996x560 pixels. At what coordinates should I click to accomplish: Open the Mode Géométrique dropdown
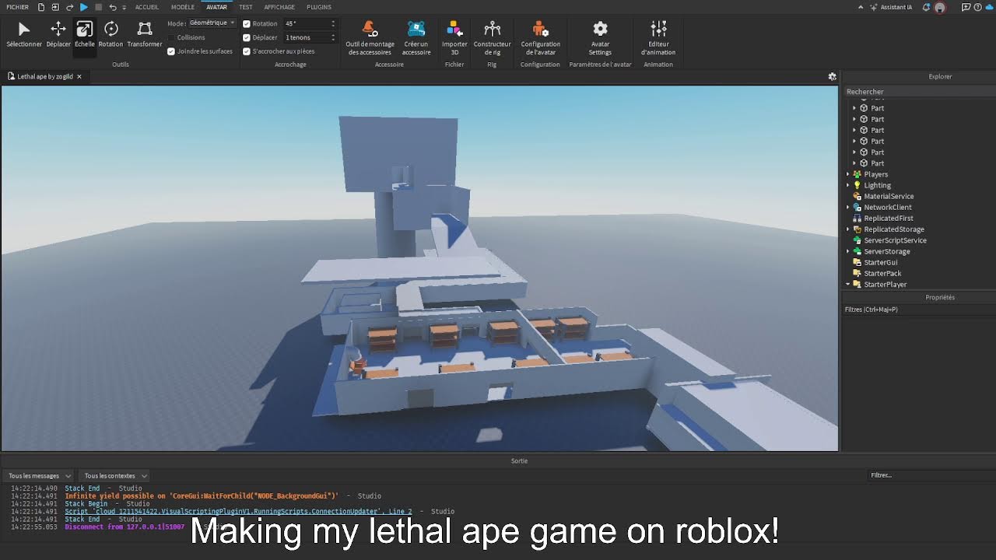(212, 23)
